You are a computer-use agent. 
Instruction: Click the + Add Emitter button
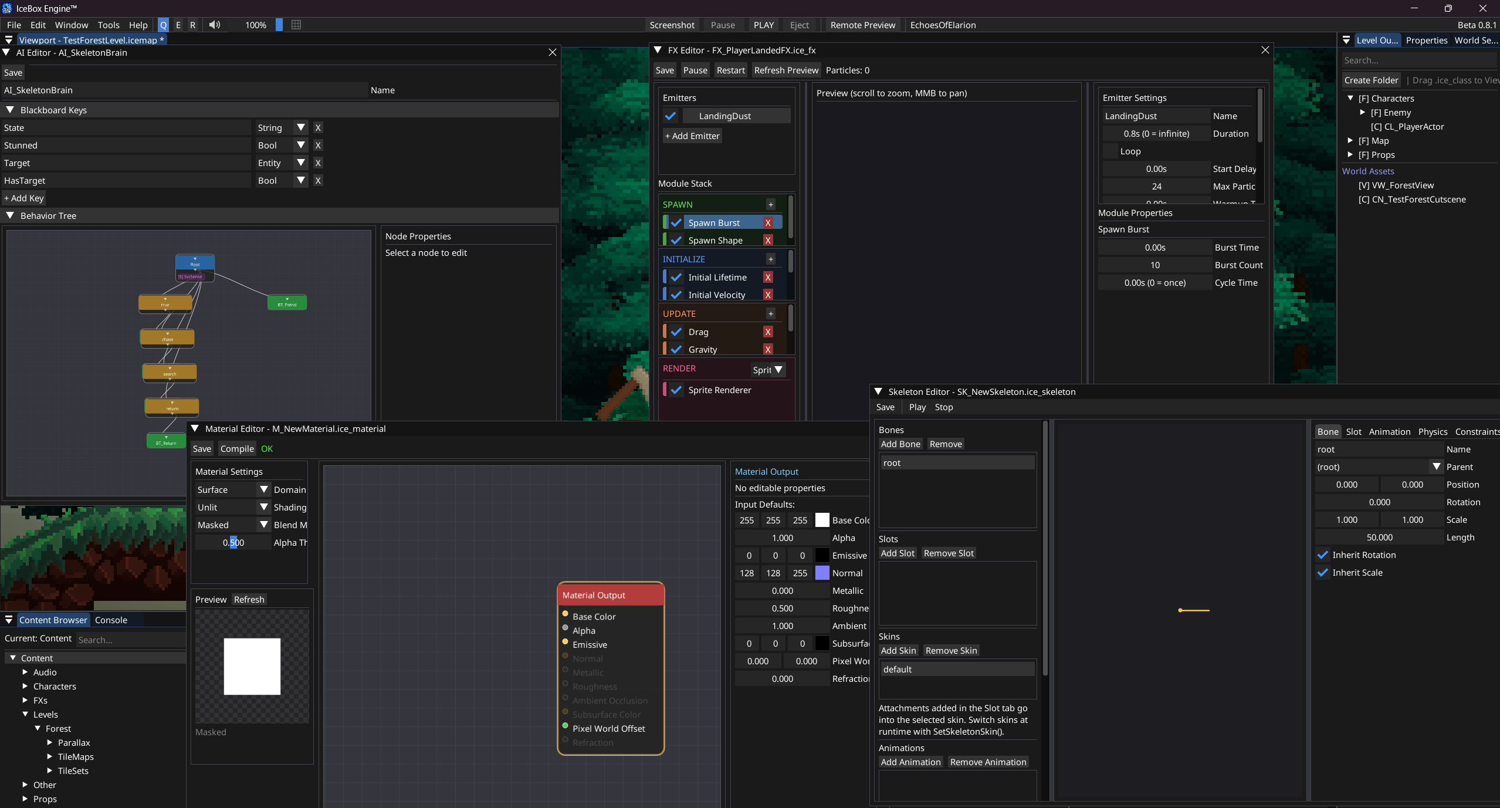[692, 136]
